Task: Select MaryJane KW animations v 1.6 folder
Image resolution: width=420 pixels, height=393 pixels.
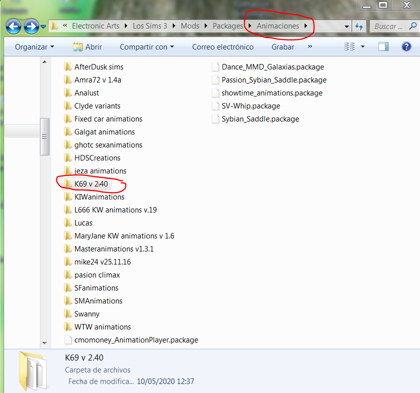Action: [119, 236]
